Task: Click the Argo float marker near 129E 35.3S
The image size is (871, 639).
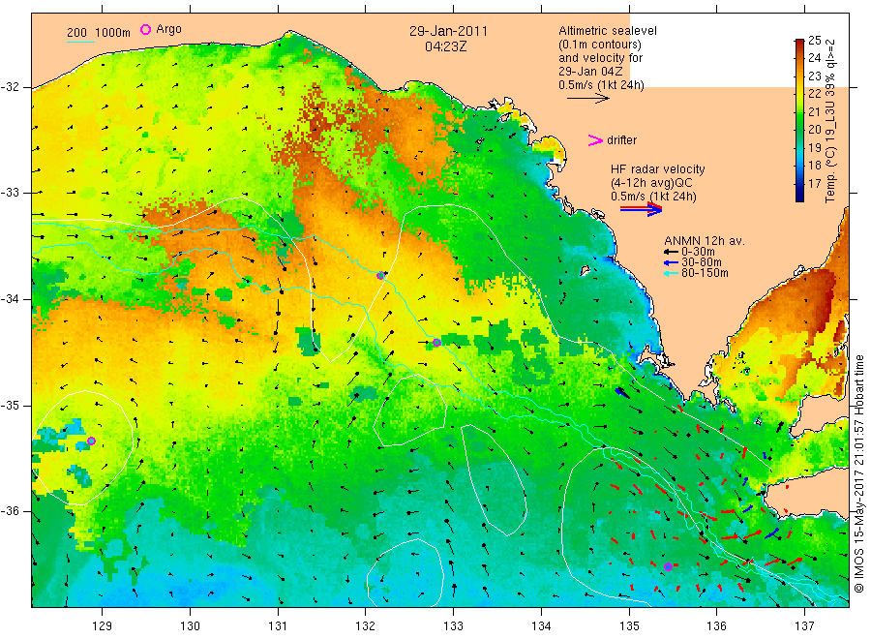Action: click(x=92, y=441)
